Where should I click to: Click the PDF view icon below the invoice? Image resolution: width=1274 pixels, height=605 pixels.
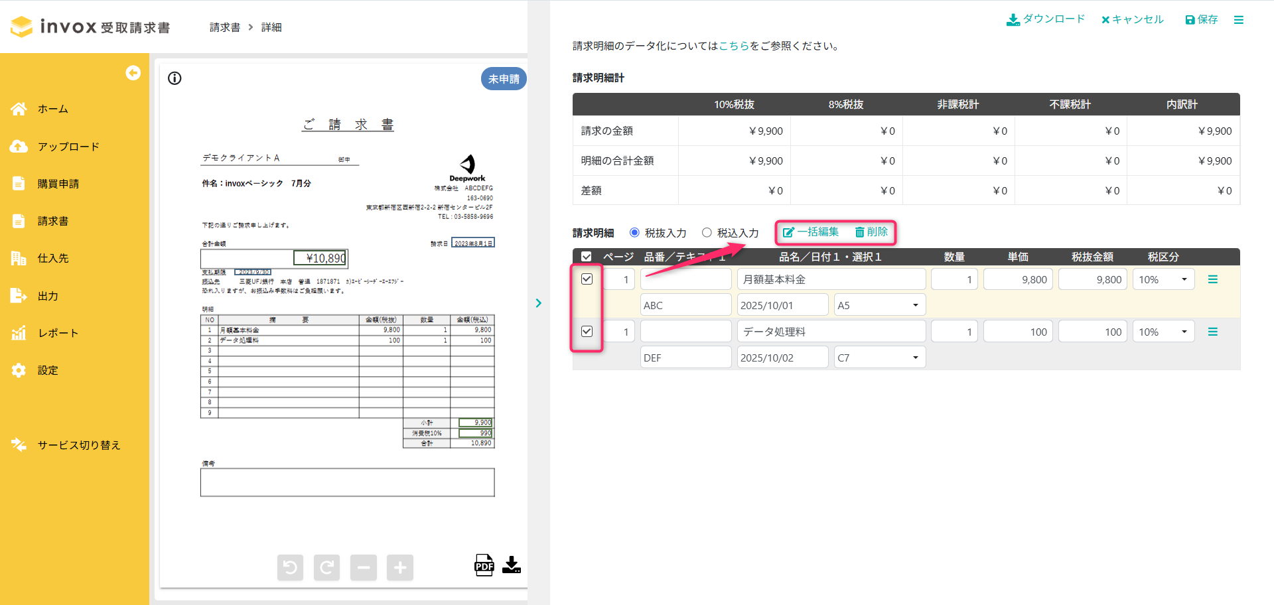484,565
